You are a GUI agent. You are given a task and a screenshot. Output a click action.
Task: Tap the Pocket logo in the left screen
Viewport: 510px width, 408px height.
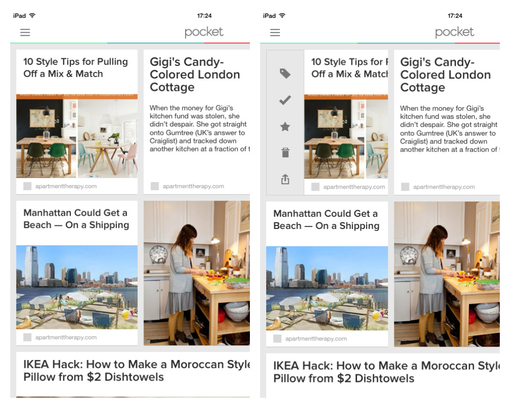pyautogui.click(x=204, y=32)
